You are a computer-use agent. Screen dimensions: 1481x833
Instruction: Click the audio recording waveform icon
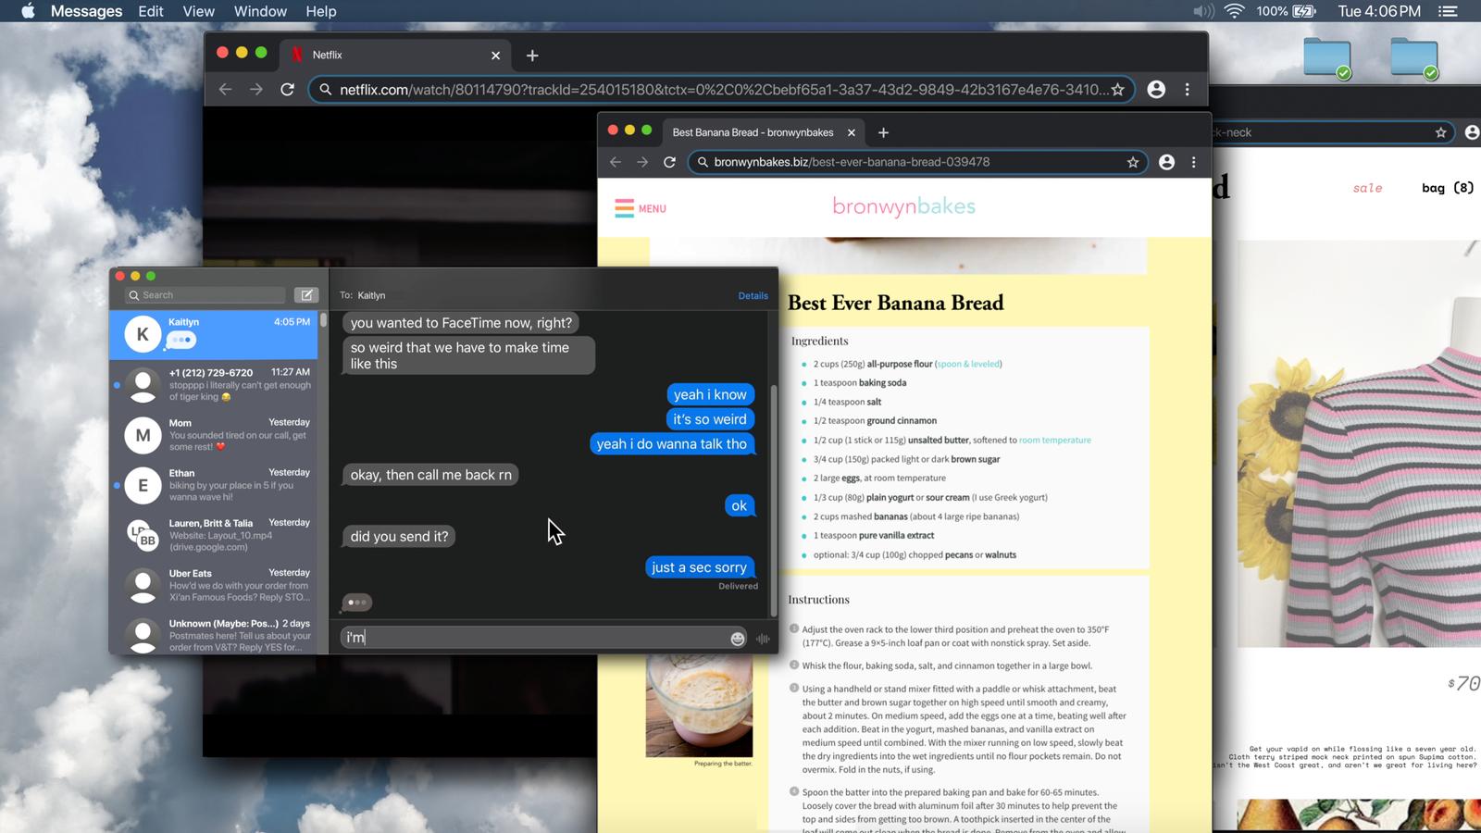(x=763, y=638)
